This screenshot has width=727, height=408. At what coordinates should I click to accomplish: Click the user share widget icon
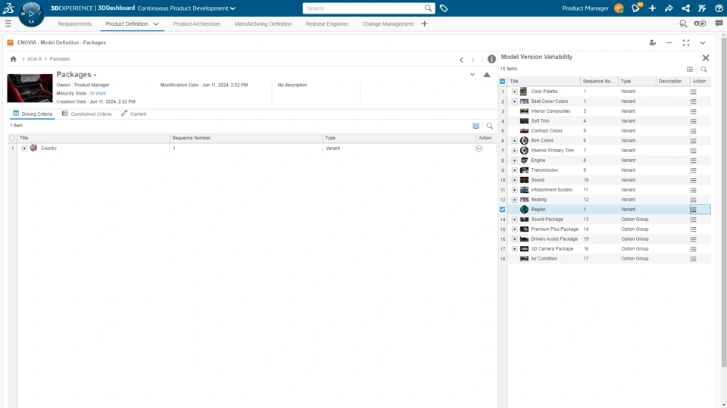(x=652, y=42)
